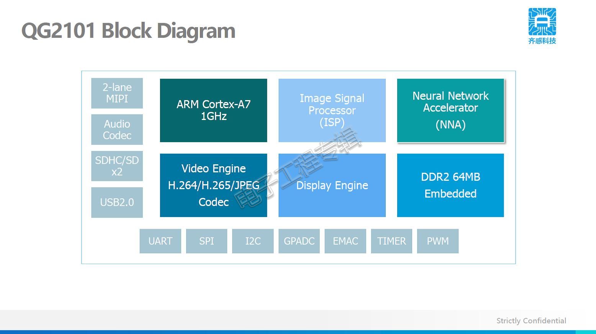Viewport: 596px width, 334px height.
Task: Select the PWM peripheral block
Action: (438, 241)
